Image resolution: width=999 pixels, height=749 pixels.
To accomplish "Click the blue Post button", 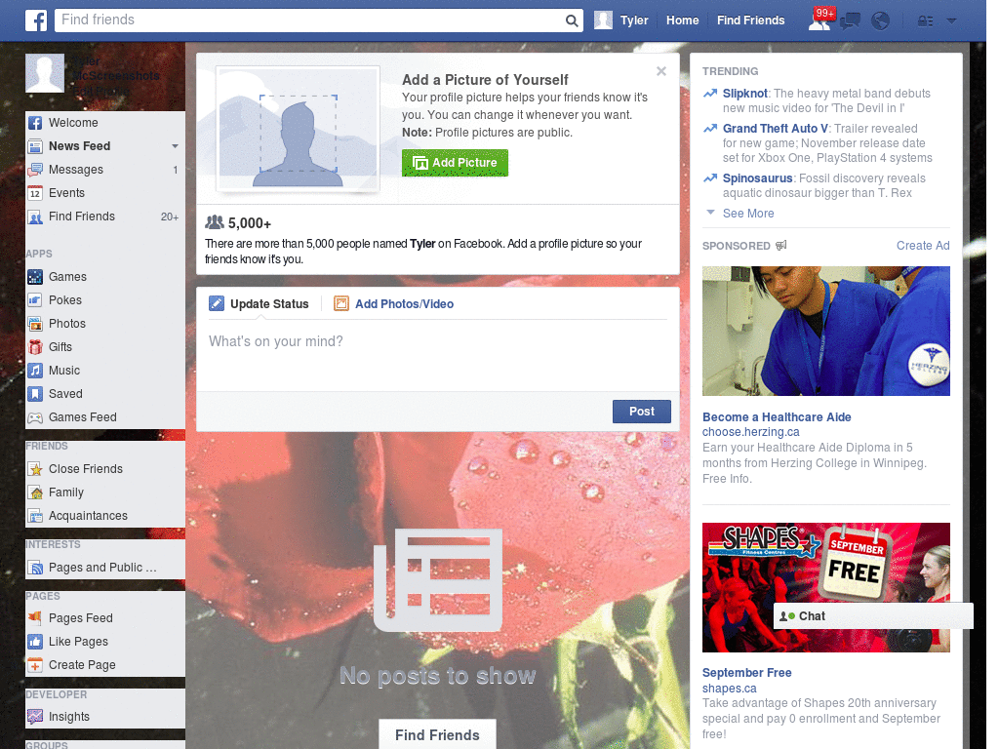I will click(642, 412).
